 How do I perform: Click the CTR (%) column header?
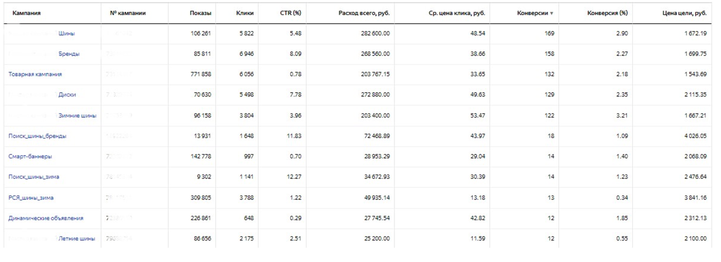(291, 13)
